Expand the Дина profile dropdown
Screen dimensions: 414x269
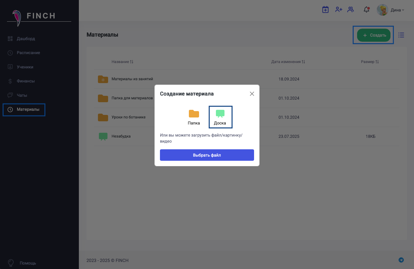click(x=391, y=10)
